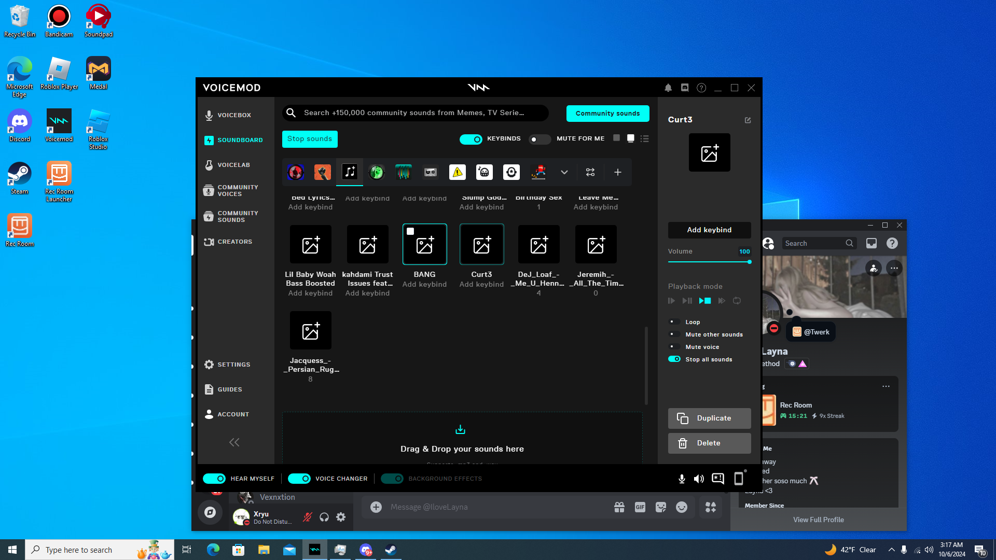
Task: Open the soundboard reorder settings icon
Action: click(x=590, y=172)
